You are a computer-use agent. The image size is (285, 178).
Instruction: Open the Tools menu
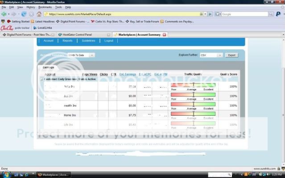coord(58,7)
